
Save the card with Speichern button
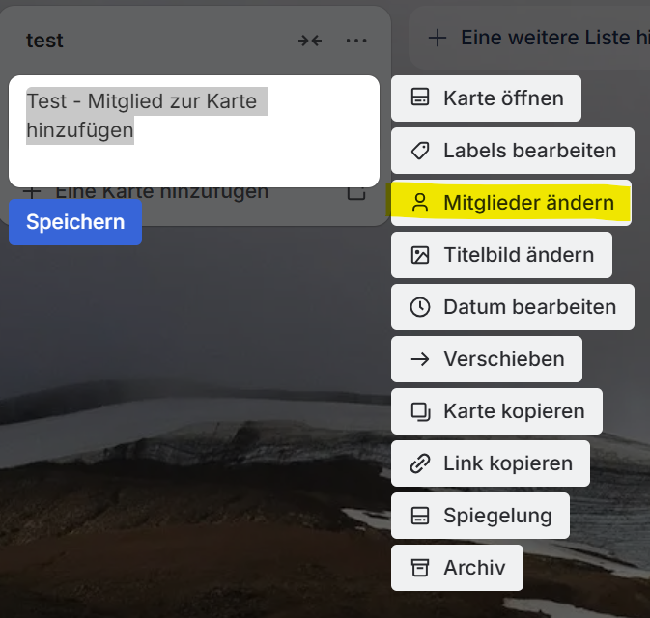coord(75,222)
